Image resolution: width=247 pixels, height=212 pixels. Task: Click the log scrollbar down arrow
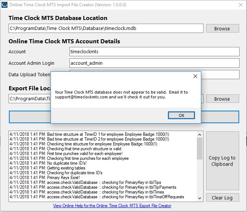click(x=199, y=198)
